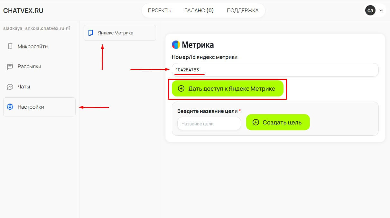Click the Название цели input field
The image size is (390, 218).
click(209, 123)
